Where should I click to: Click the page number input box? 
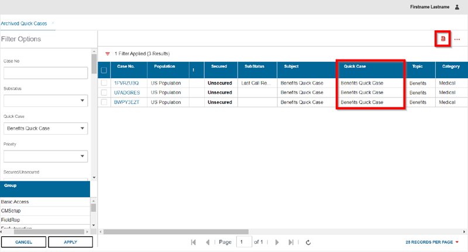point(244,242)
